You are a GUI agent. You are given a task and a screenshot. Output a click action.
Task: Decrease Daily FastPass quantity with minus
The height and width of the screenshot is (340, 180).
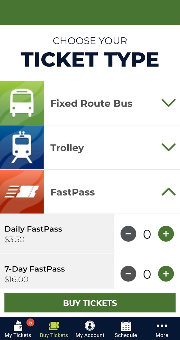[x=128, y=234]
